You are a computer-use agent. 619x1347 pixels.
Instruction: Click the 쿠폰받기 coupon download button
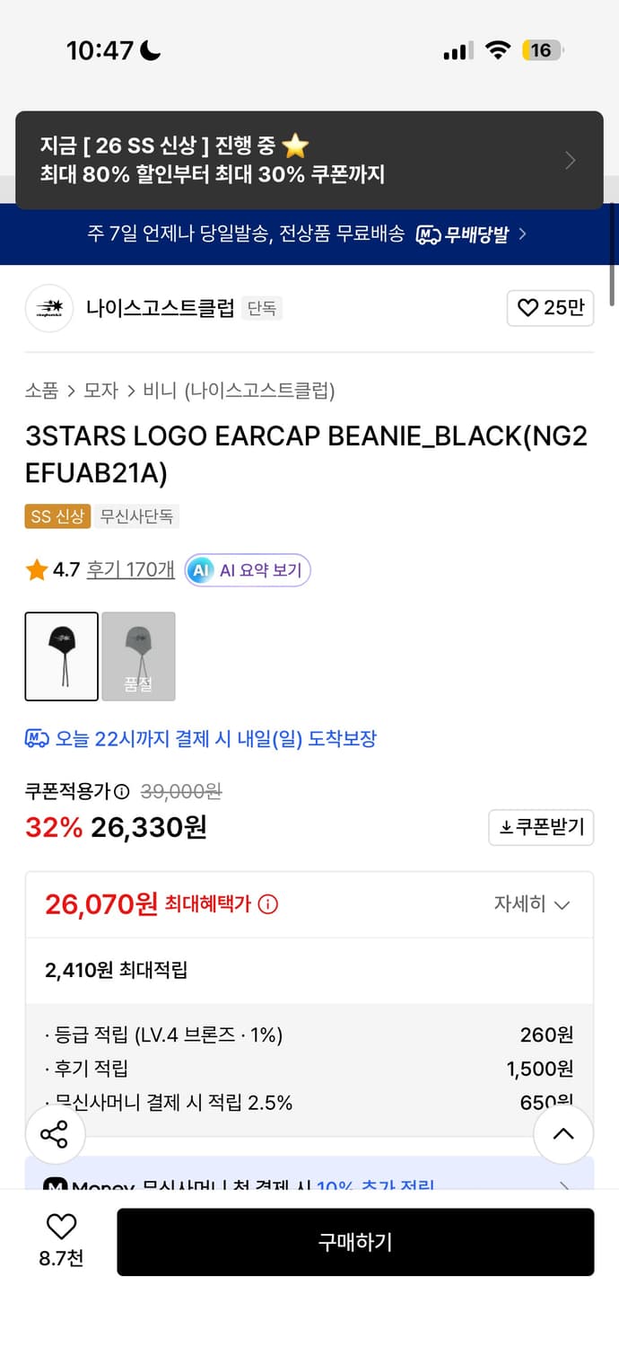(x=541, y=827)
